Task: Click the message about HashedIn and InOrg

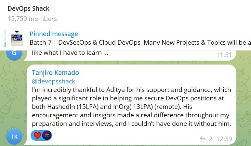Action: pyautogui.click(x=130, y=107)
